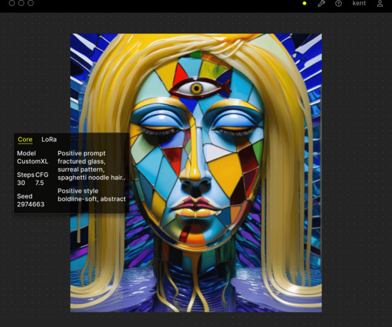The height and width of the screenshot is (327, 392).
Task: Click the yellow status dot indicator
Action: [x=304, y=3]
